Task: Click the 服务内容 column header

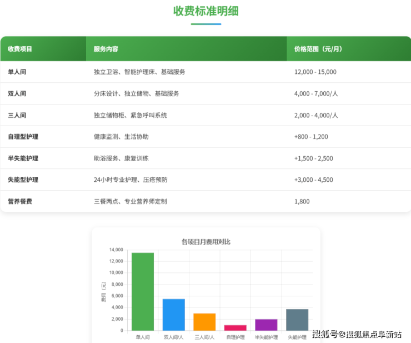Action: tap(106, 49)
